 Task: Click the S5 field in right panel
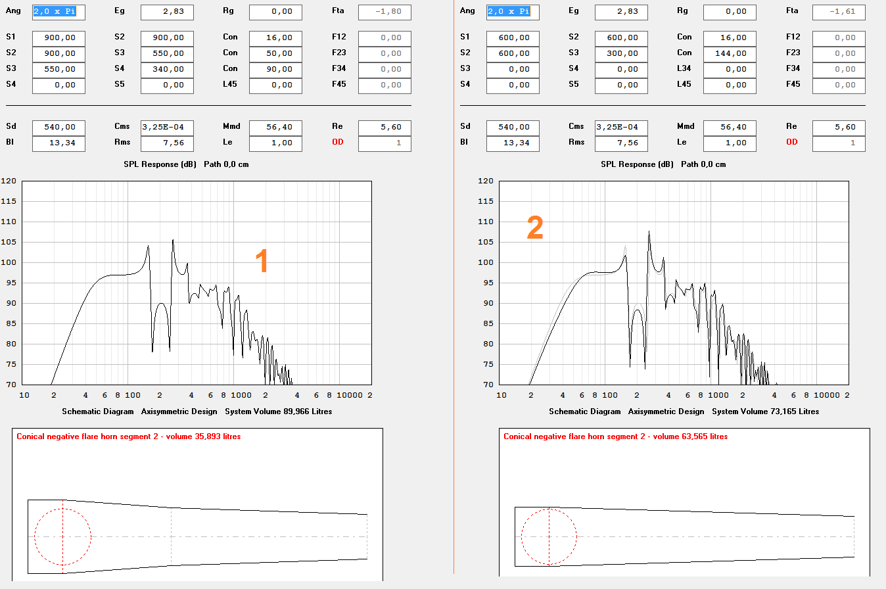621,85
